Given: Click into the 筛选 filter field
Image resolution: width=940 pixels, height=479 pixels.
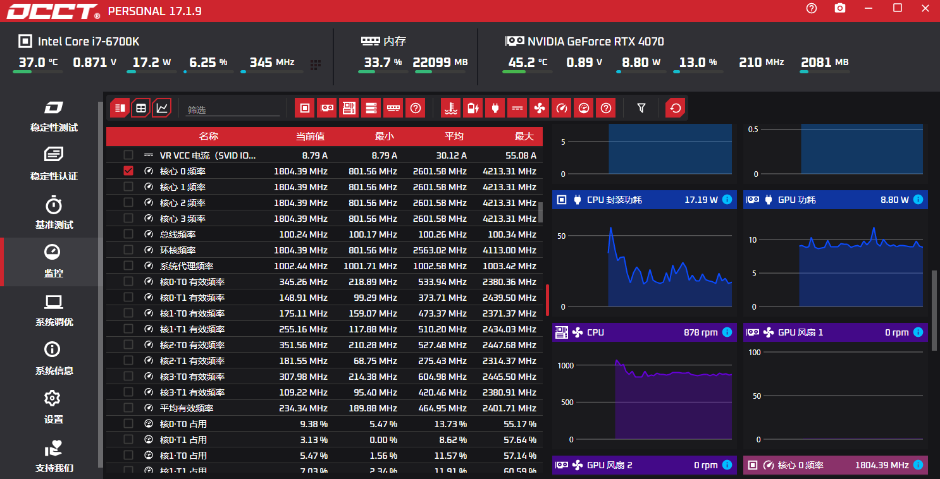Looking at the screenshot, I should pos(233,109).
